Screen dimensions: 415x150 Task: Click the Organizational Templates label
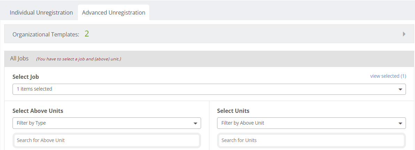46,34
